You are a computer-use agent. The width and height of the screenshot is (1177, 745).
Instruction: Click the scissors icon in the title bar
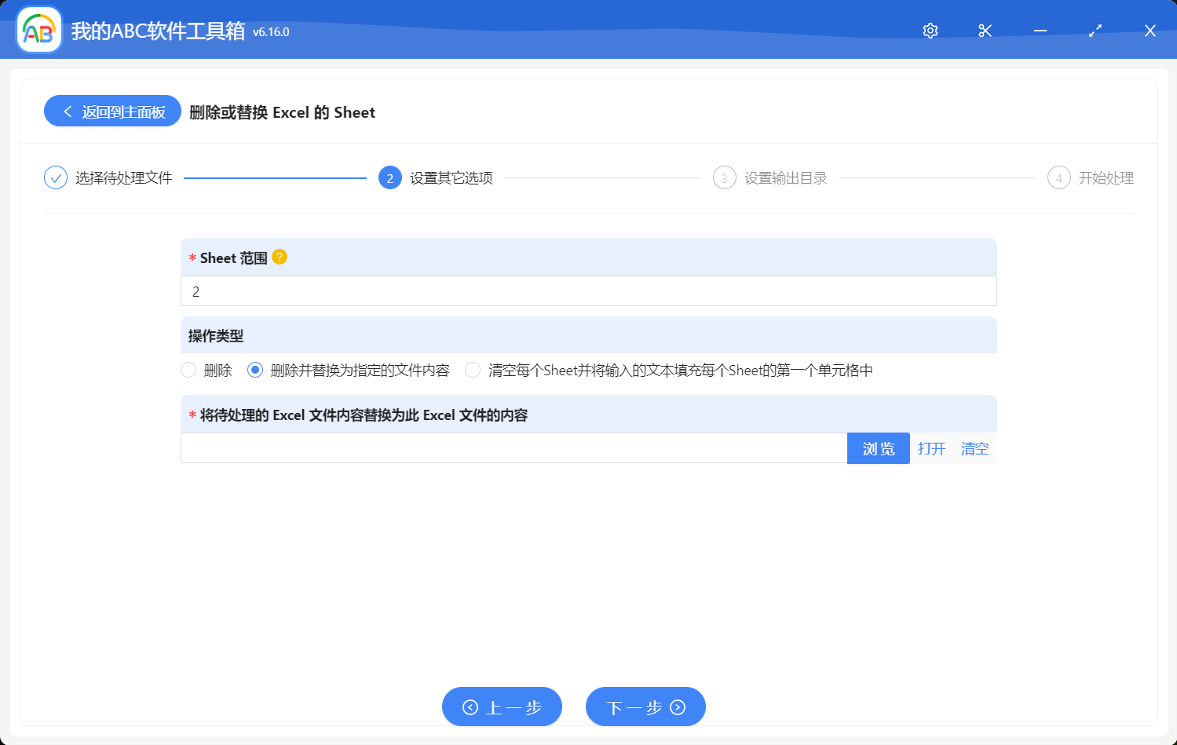click(985, 31)
